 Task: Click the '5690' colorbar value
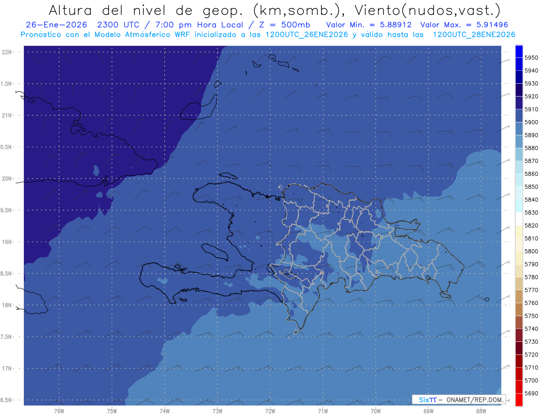point(531,393)
